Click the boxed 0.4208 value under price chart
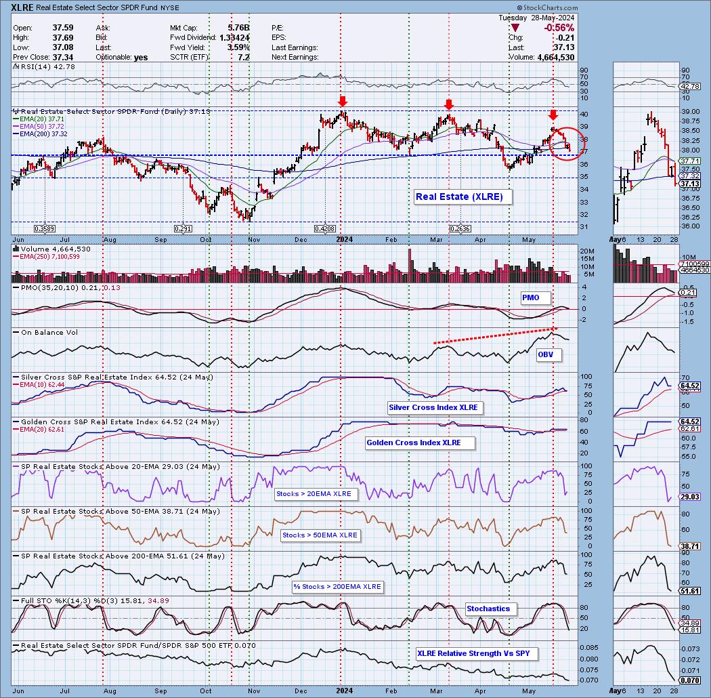This screenshot has width=711, height=698. point(324,229)
